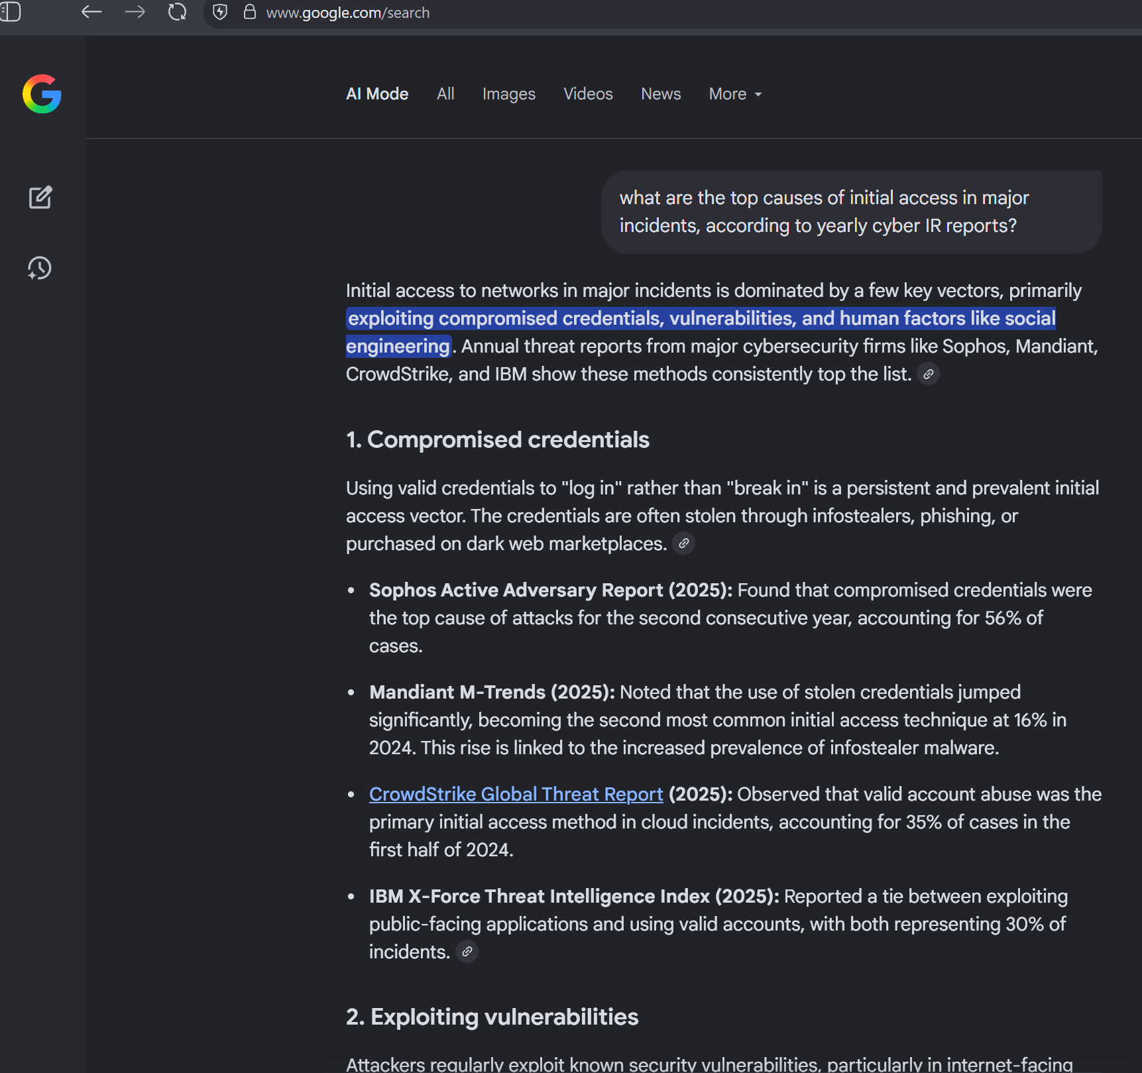Go forward to the next page

click(135, 12)
